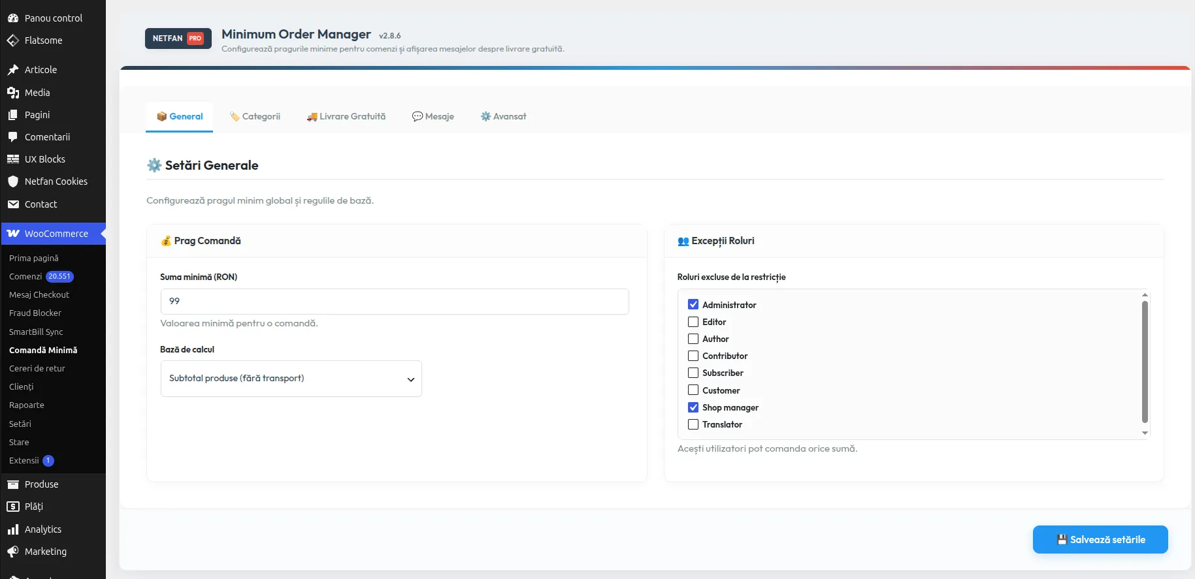1195x579 pixels.
Task: Check the Author role checkbox
Action: coord(693,339)
